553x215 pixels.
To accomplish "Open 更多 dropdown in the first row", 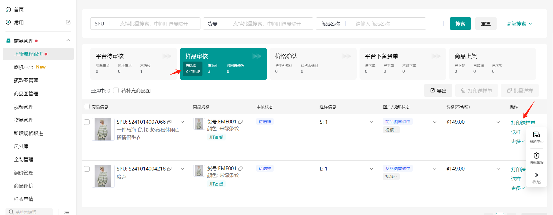I will 517,141.
